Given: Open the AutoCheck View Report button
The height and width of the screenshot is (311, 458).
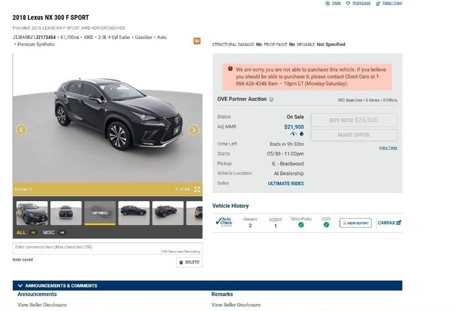Looking at the screenshot, I should [356, 223].
